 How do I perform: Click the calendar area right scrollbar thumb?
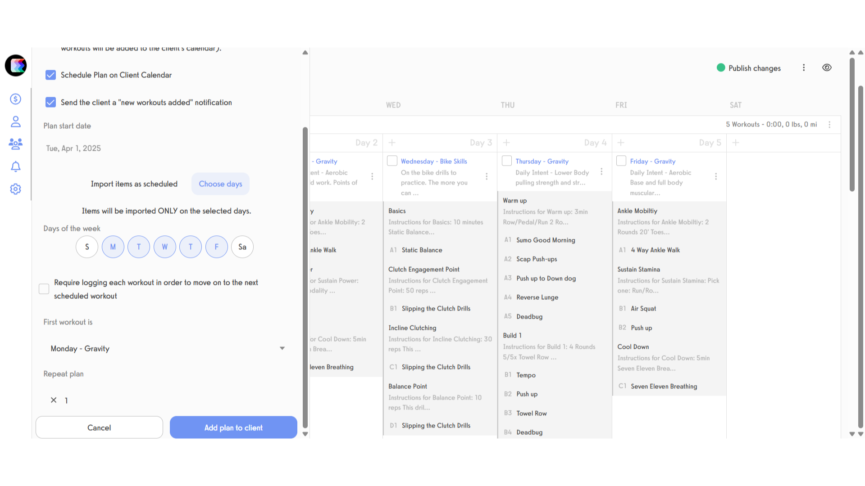tap(852, 125)
